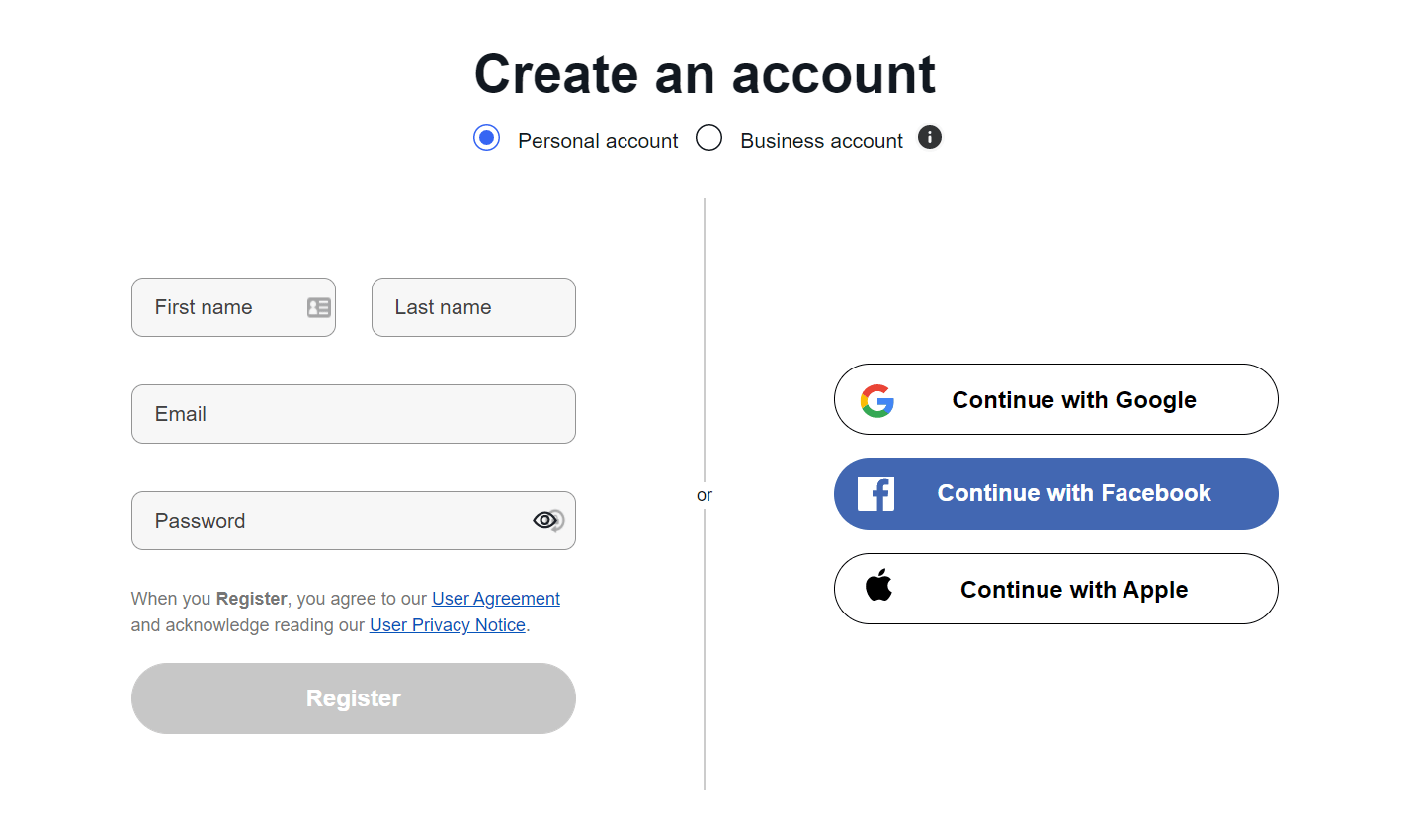
Task: Choose the Business account label
Action: coord(821,141)
